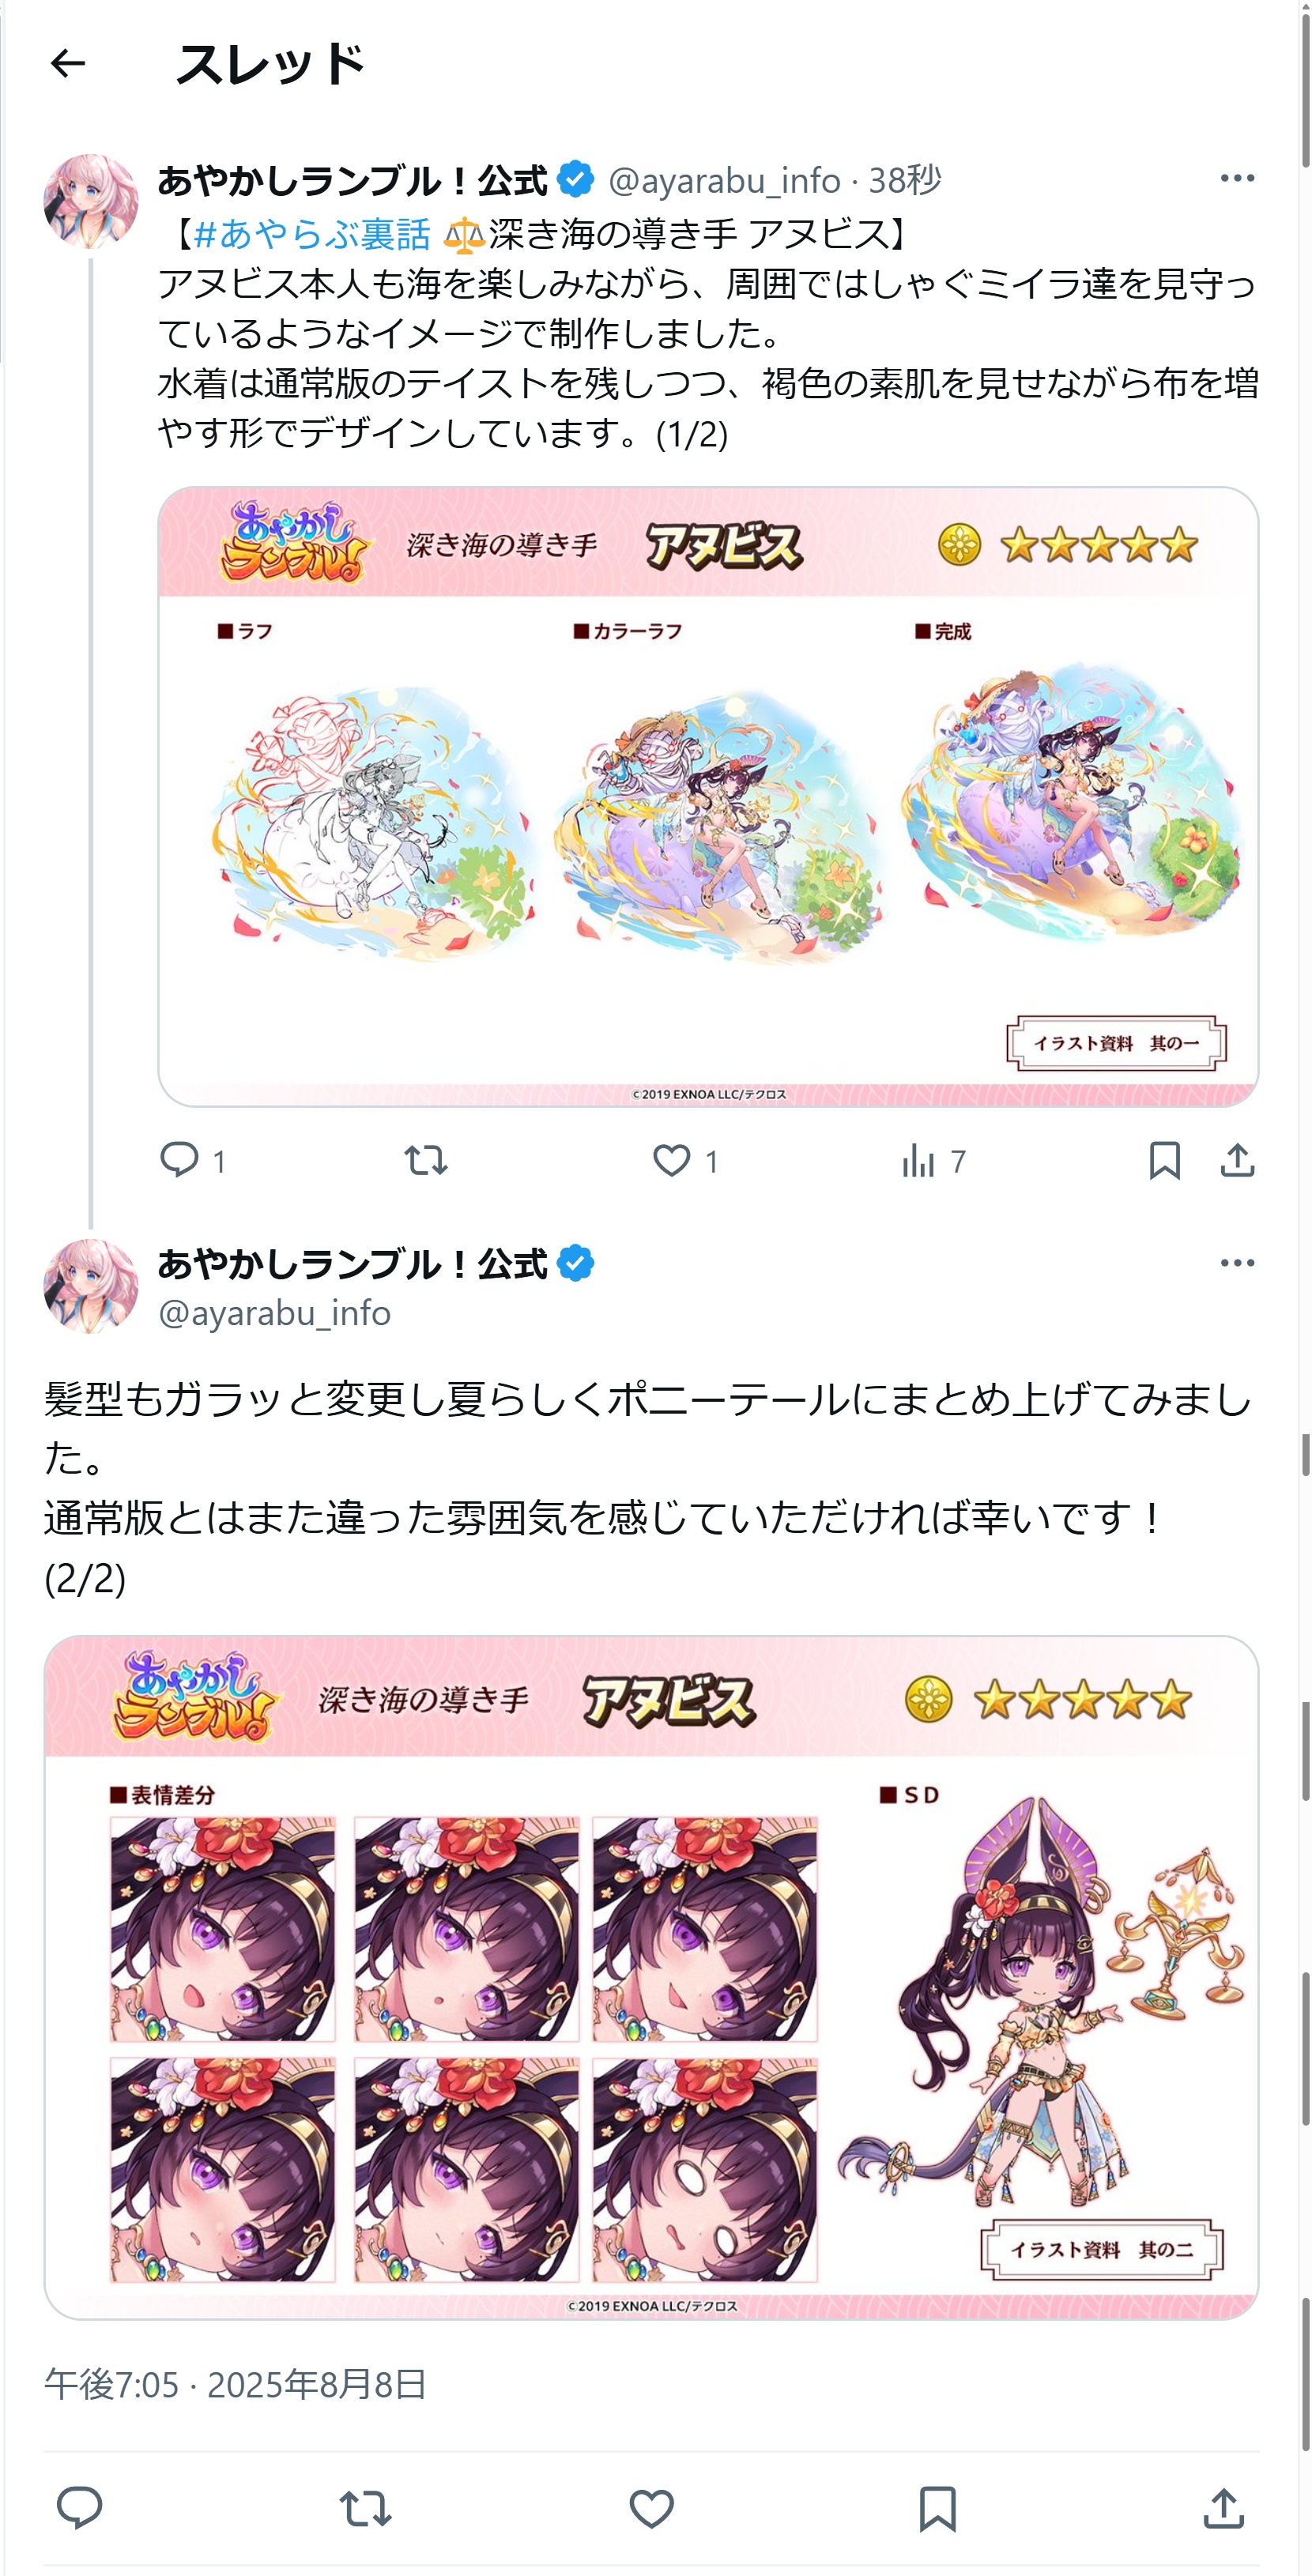The height and width of the screenshot is (2576, 1312).
Task: Reply to the main tweet
Action: click(x=79, y=2508)
